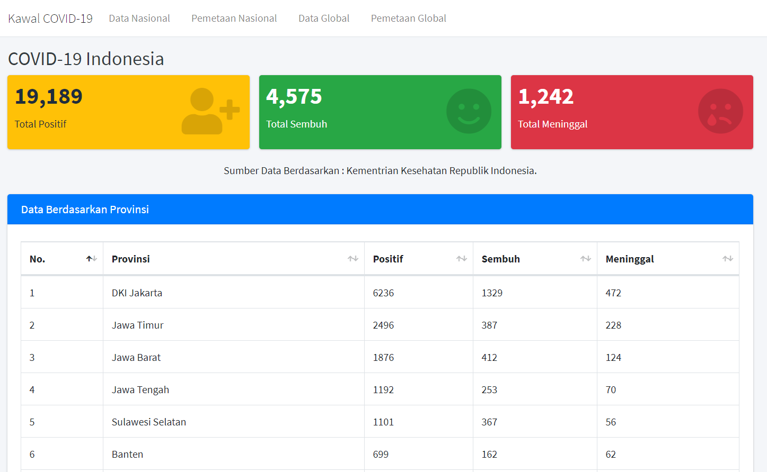
Task: Open the Data Nasional menu item
Action: tap(139, 19)
